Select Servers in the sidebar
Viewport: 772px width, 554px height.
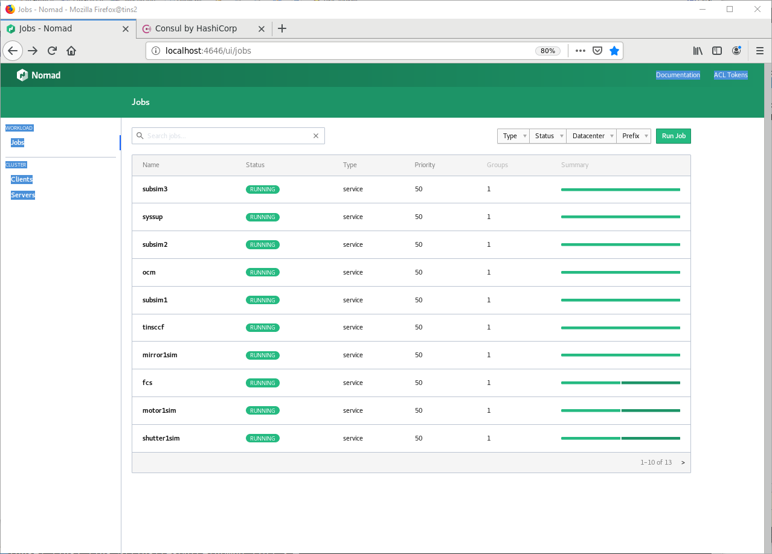point(23,195)
